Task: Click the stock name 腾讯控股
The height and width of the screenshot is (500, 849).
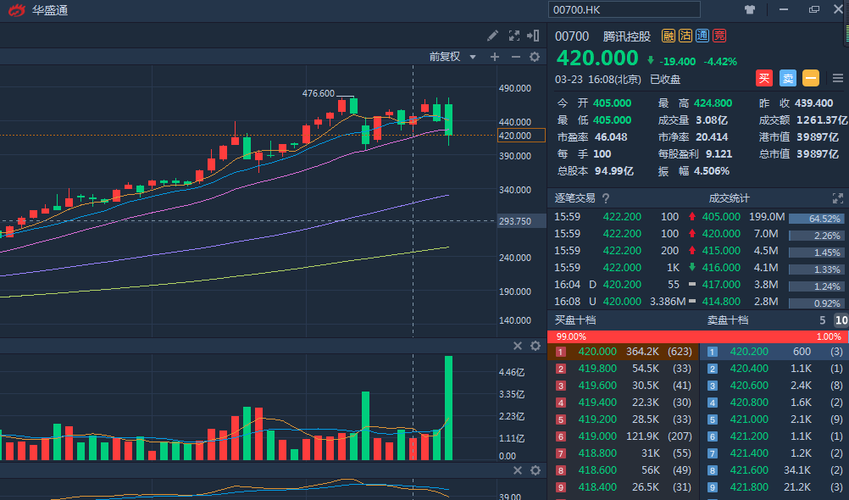Action: (x=627, y=36)
